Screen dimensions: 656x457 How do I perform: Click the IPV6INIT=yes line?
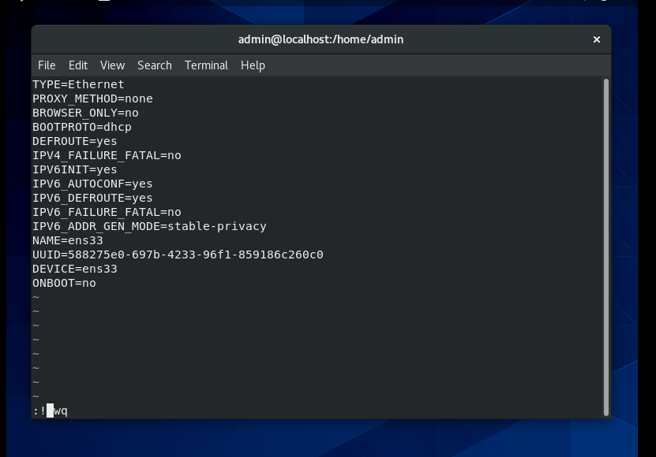(74, 169)
